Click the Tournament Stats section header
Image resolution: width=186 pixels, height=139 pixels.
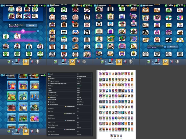click(70, 114)
